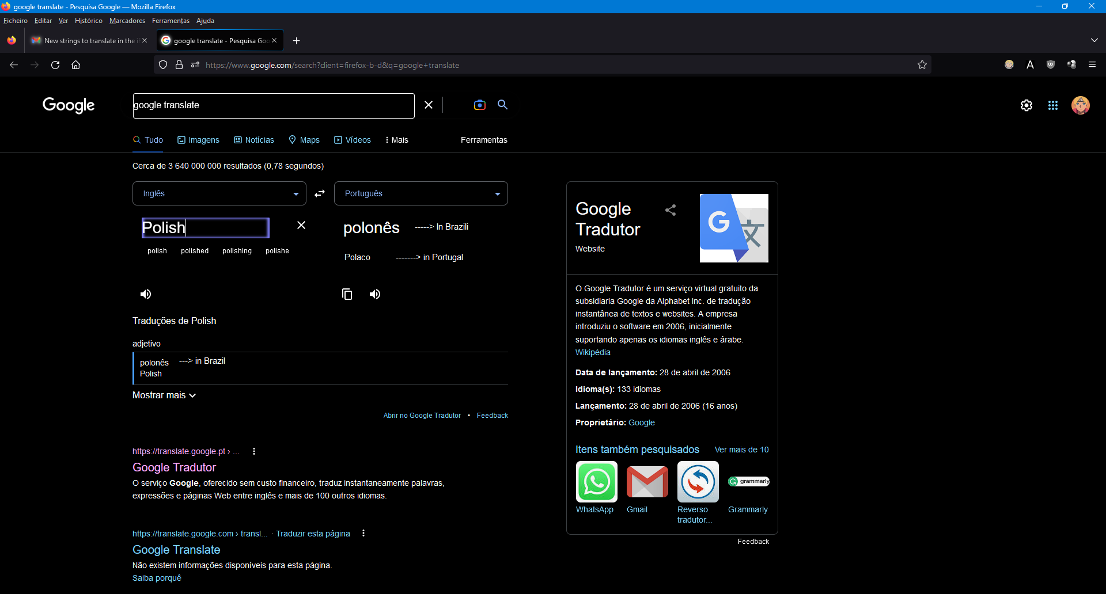
Task: Open Inglês source language dropdown
Action: tap(219, 193)
